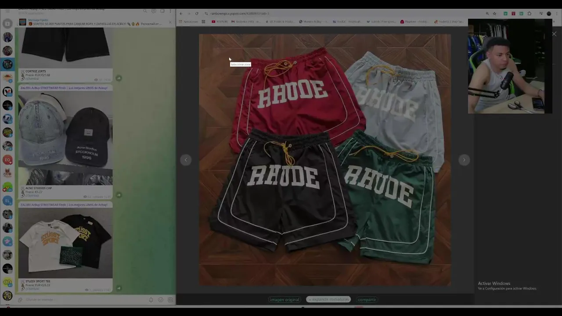The image size is (562, 316).
Task: Go back in the browser
Action: click(181, 14)
